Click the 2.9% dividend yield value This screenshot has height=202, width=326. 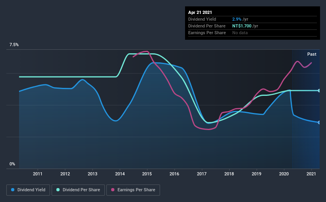(x=237, y=19)
